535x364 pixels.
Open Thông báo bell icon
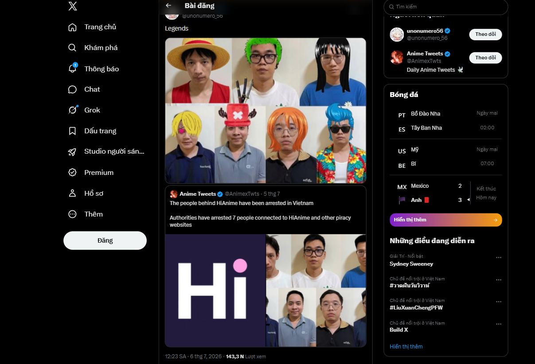coord(73,69)
